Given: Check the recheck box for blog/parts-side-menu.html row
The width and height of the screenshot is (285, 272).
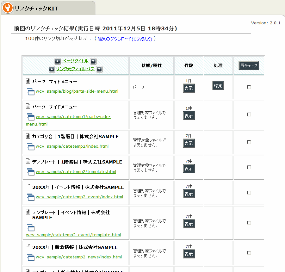Looking at the screenshot, I should click(x=249, y=87).
